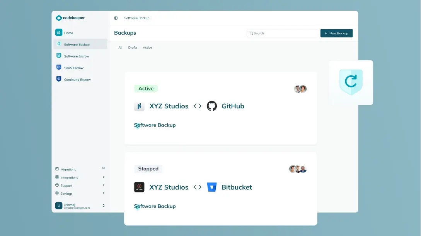Switch to the Drafts tab
The height and width of the screenshot is (236, 421).
[x=133, y=47]
